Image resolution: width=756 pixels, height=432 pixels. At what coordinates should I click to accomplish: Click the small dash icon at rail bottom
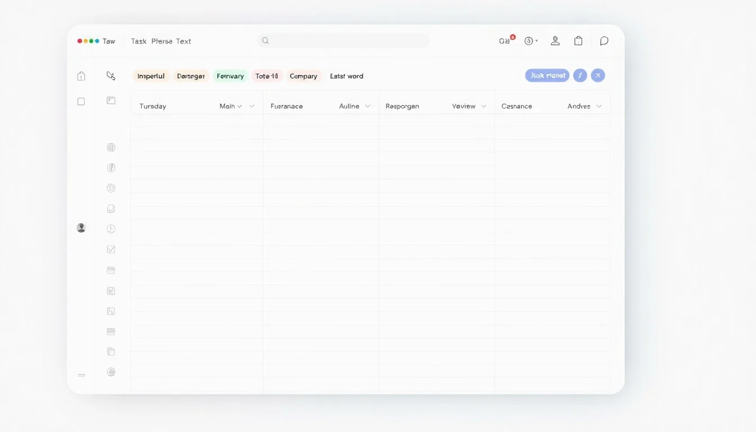click(81, 375)
